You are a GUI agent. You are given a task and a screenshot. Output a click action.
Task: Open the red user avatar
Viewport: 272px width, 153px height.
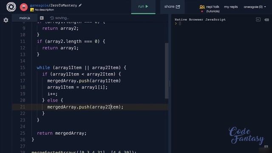(24, 7)
